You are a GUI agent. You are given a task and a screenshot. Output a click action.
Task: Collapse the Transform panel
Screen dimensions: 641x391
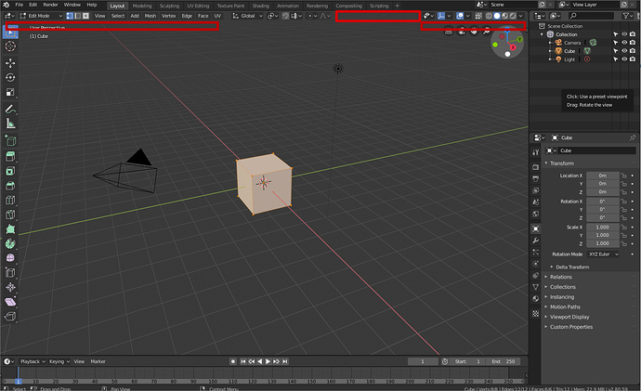(x=562, y=163)
